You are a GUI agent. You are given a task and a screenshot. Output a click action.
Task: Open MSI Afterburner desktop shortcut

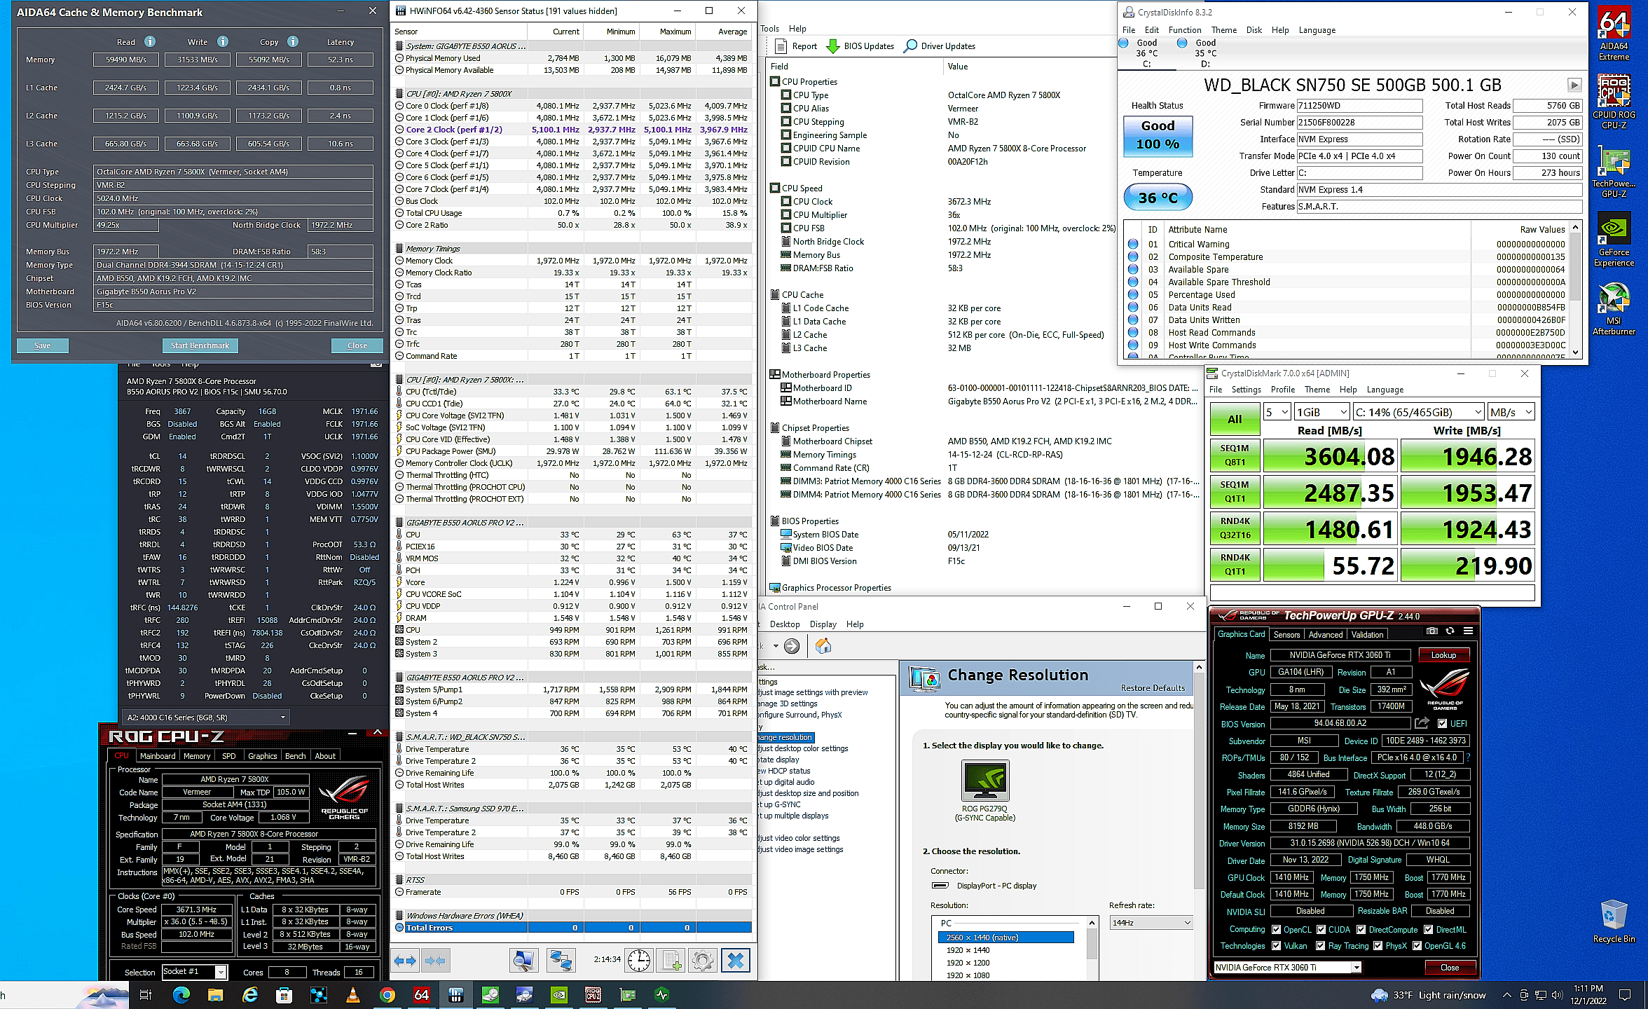coord(1614,309)
